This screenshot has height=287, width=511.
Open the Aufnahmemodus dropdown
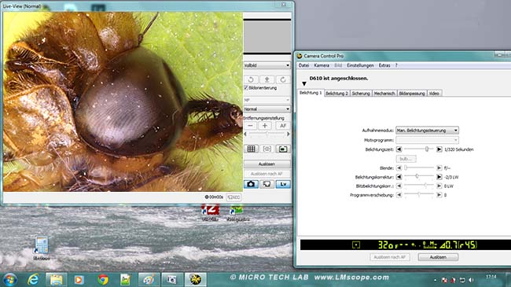427,131
